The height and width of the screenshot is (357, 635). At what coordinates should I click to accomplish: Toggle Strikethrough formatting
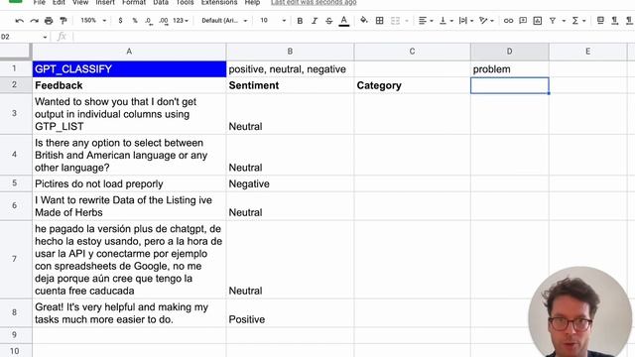[328, 21]
